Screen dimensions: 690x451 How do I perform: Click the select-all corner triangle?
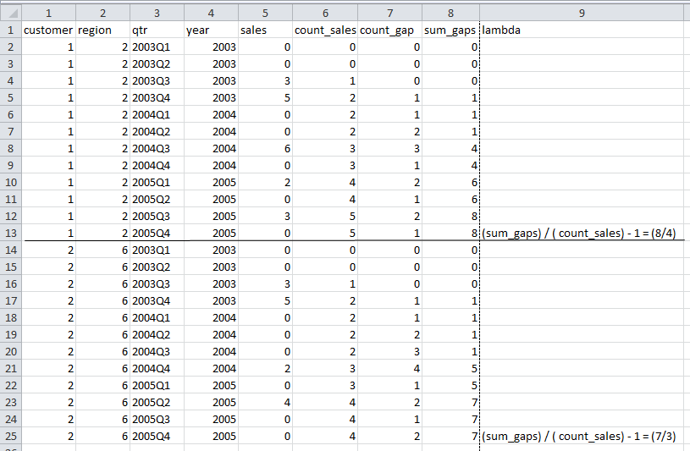[13, 14]
